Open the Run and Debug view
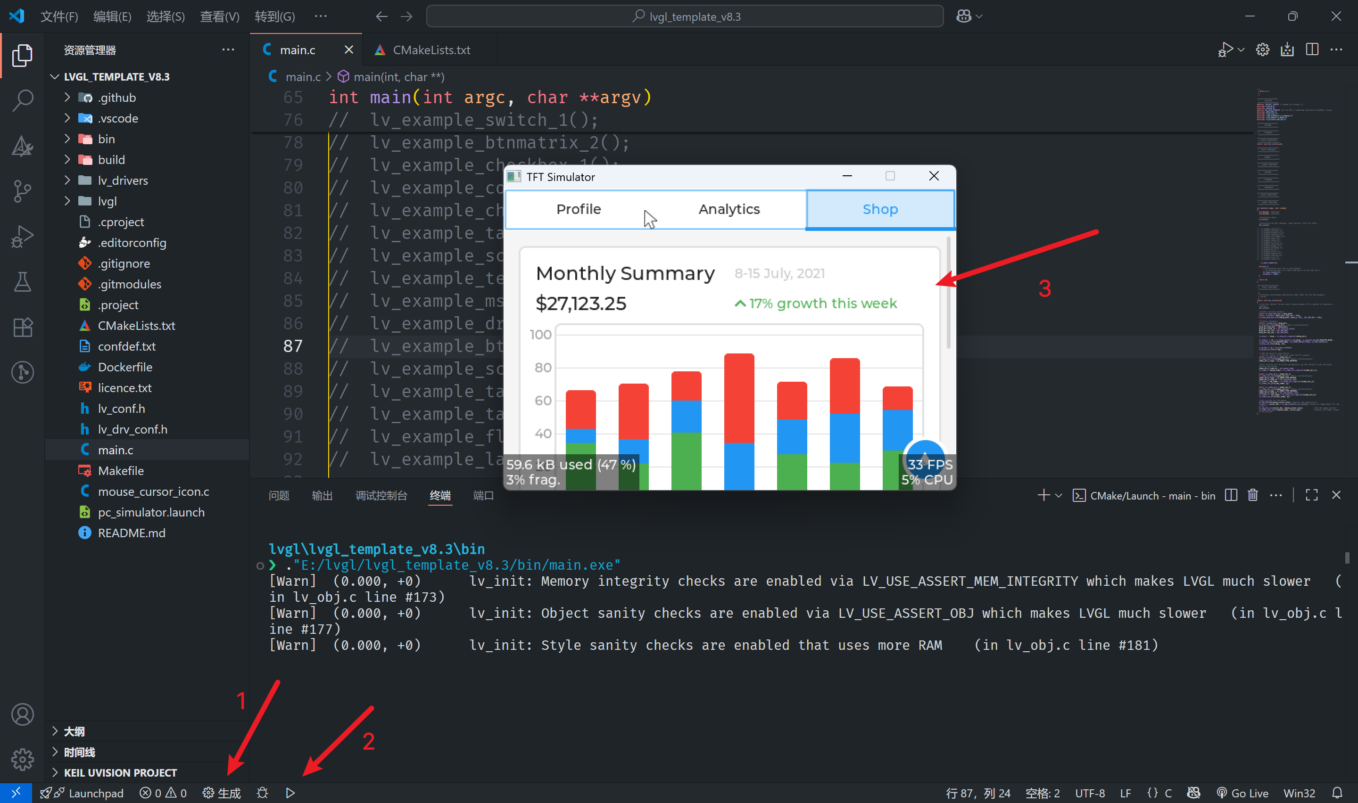This screenshot has height=803, width=1358. click(x=22, y=237)
